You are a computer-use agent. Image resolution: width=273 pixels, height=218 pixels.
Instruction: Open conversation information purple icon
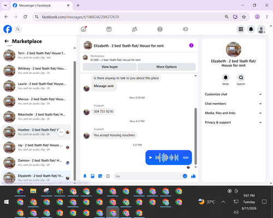pyautogui.click(x=191, y=45)
